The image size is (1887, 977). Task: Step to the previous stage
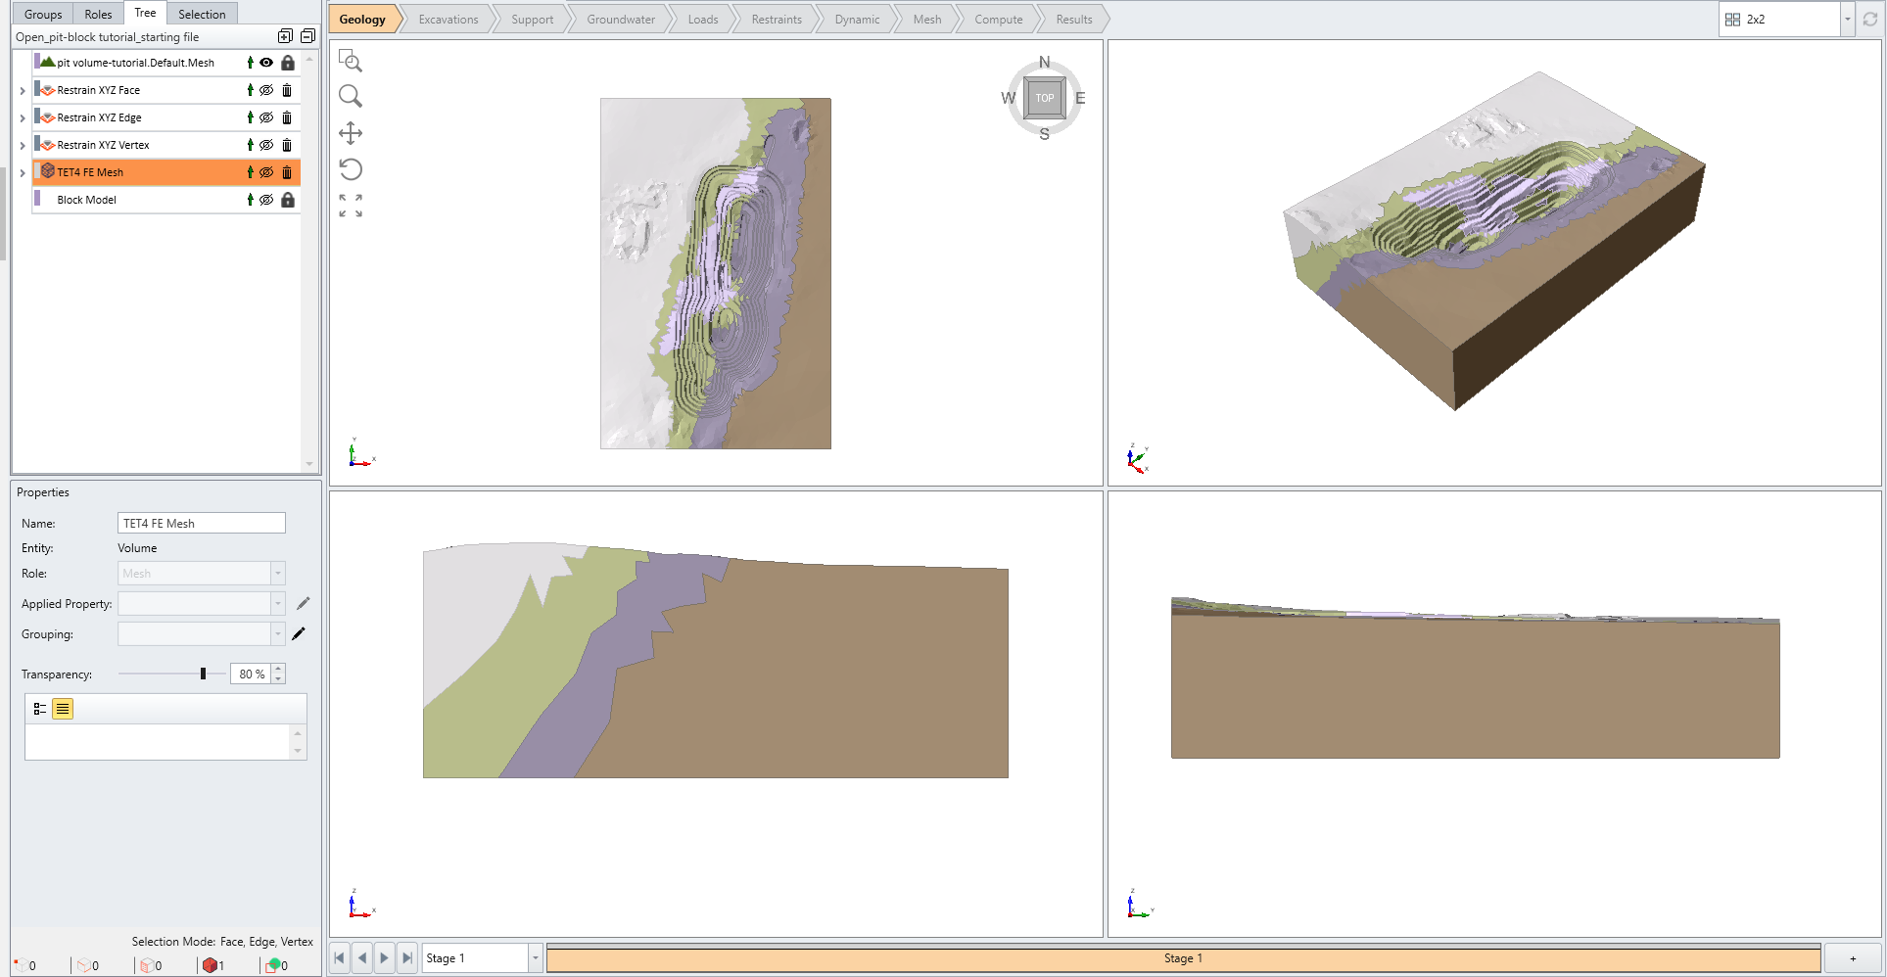pos(361,958)
